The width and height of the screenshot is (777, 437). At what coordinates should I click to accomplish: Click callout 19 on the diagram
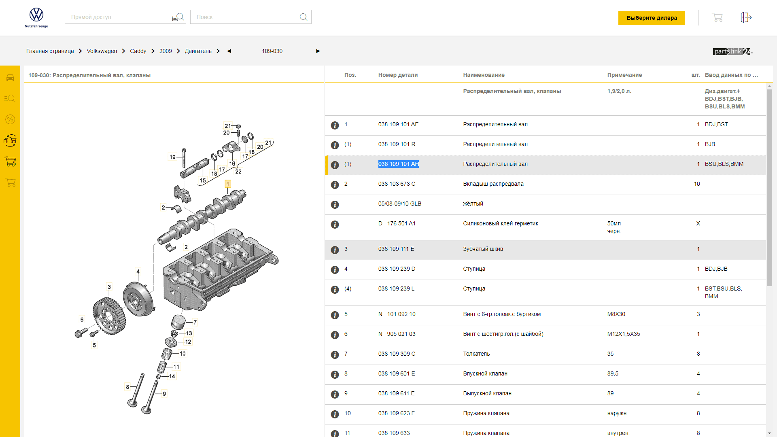coord(172,157)
